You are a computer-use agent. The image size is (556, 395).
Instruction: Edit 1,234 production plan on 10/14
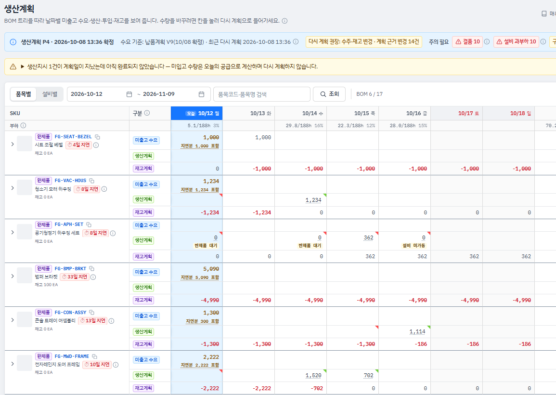click(x=313, y=200)
